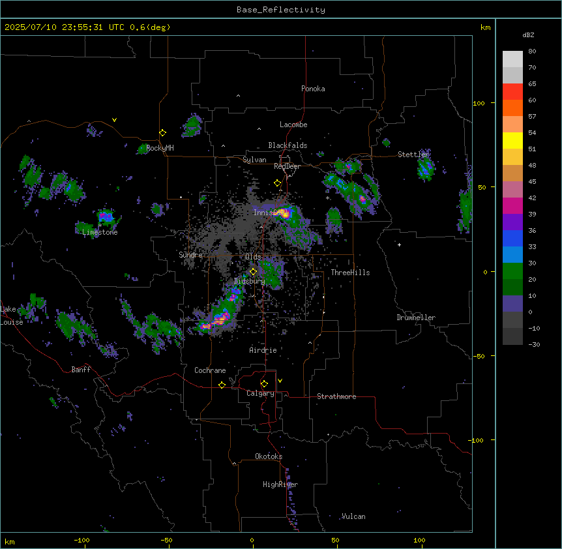Click the Stettler city label
562x549 pixels.
click(x=413, y=155)
